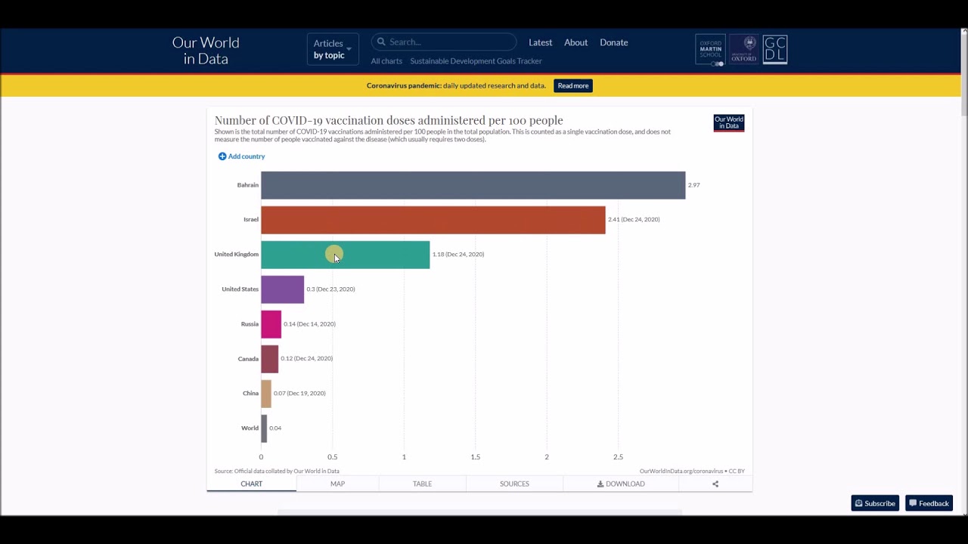Click the plus icon to add country
The height and width of the screenshot is (544, 968).
pyautogui.click(x=222, y=156)
